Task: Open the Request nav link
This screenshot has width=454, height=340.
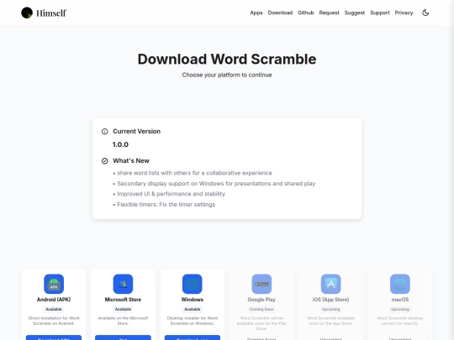Action: [330, 13]
